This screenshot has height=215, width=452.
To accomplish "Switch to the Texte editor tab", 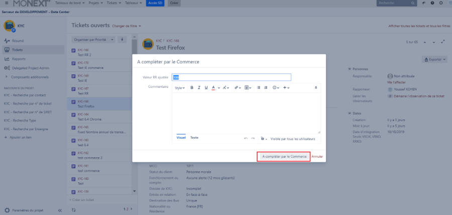I will point(194,138).
